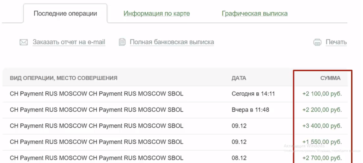Click the +3 400,00 руб. amount
363x163 pixels.
(322, 126)
